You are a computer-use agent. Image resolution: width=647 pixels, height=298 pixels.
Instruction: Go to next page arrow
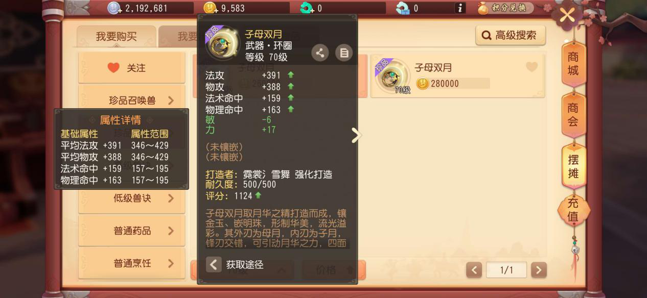(x=539, y=270)
